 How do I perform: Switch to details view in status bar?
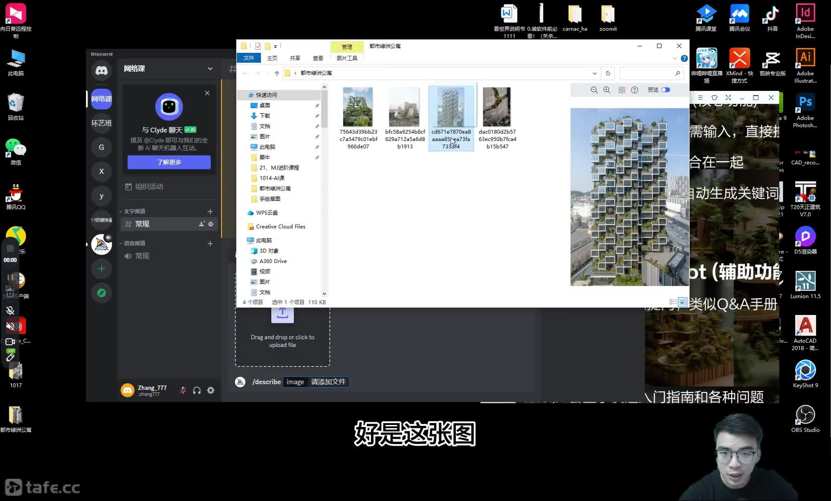[673, 302]
